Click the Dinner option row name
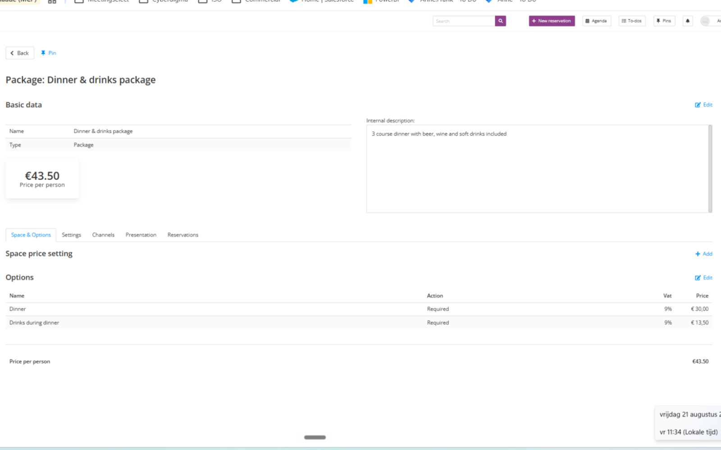 pos(18,309)
